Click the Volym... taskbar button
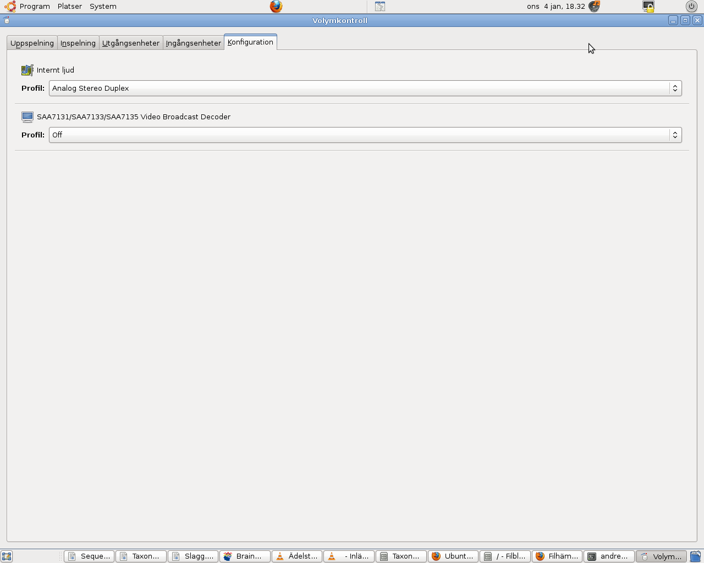704x563 pixels. 661,556
